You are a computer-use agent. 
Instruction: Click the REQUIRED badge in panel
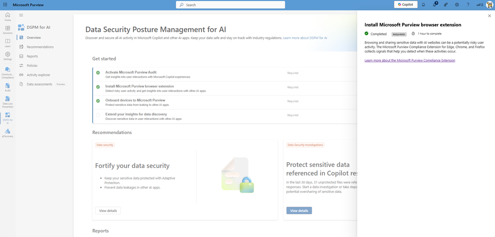tap(399, 34)
